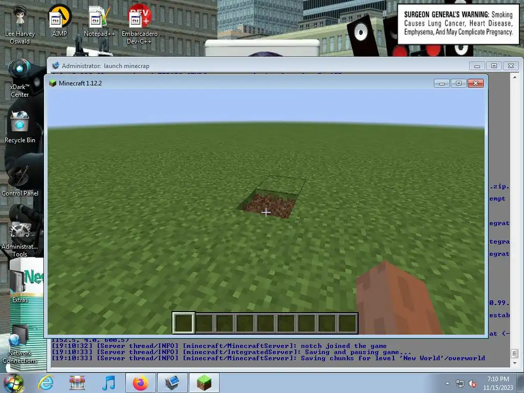Close the Minecraft 1.12.2 window
Image resolution: width=524 pixels, height=393 pixels.
coord(475,83)
